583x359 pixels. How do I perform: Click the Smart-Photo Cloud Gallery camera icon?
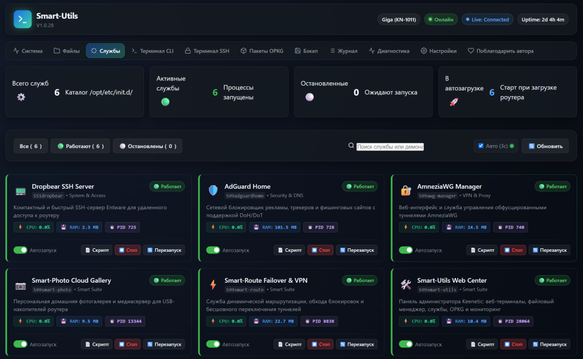pyautogui.click(x=20, y=286)
